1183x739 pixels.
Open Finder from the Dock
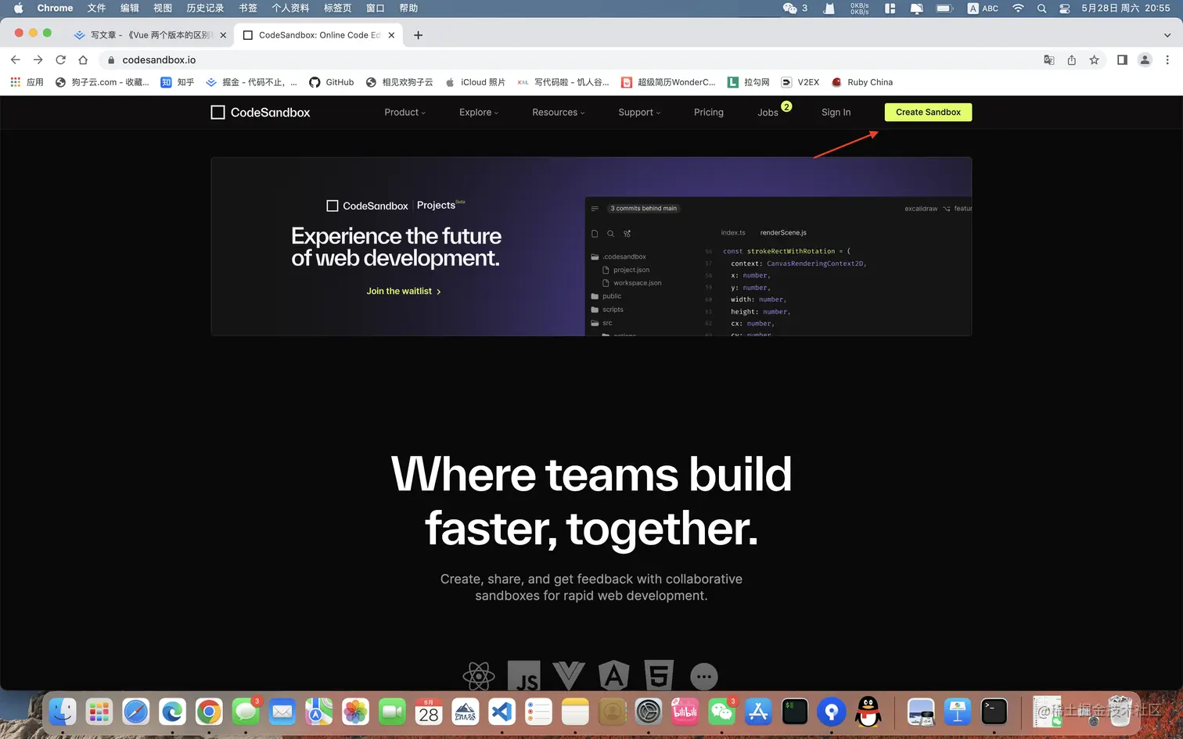[x=63, y=712]
